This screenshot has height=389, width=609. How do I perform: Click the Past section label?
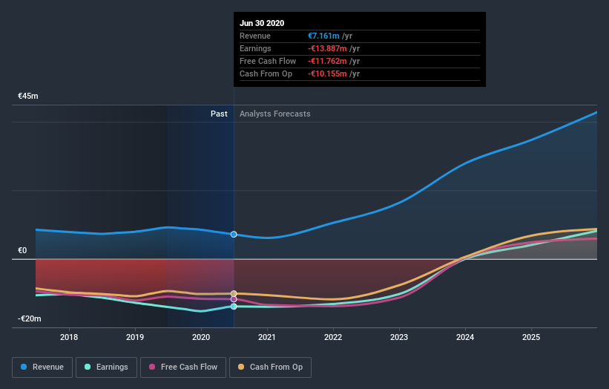coord(219,114)
